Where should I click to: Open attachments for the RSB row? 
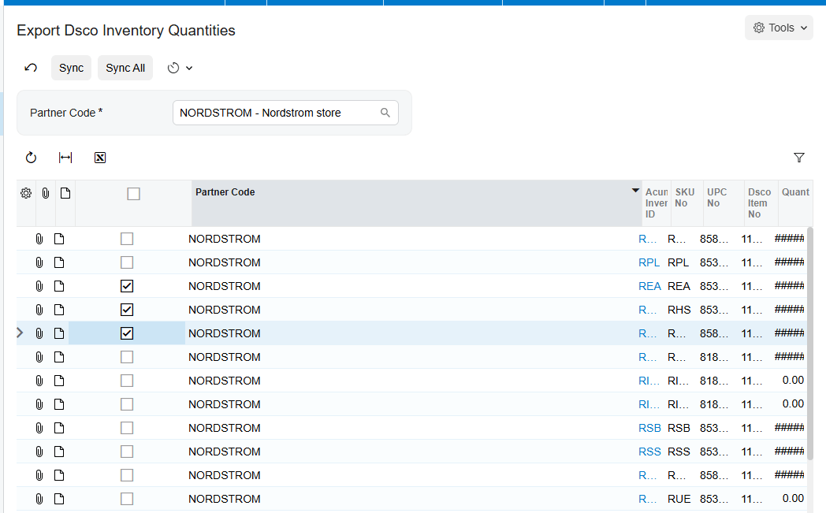39,428
